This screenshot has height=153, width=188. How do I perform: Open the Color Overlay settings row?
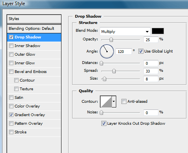point(34,106)
